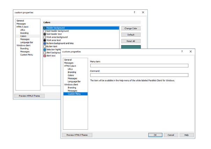The image size is (211, 149).
Task: Click Default button in Colors window
Action: (x=131, y=35)
